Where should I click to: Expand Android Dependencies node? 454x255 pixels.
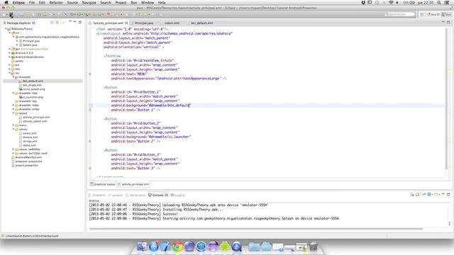click(x=9, y=57)
